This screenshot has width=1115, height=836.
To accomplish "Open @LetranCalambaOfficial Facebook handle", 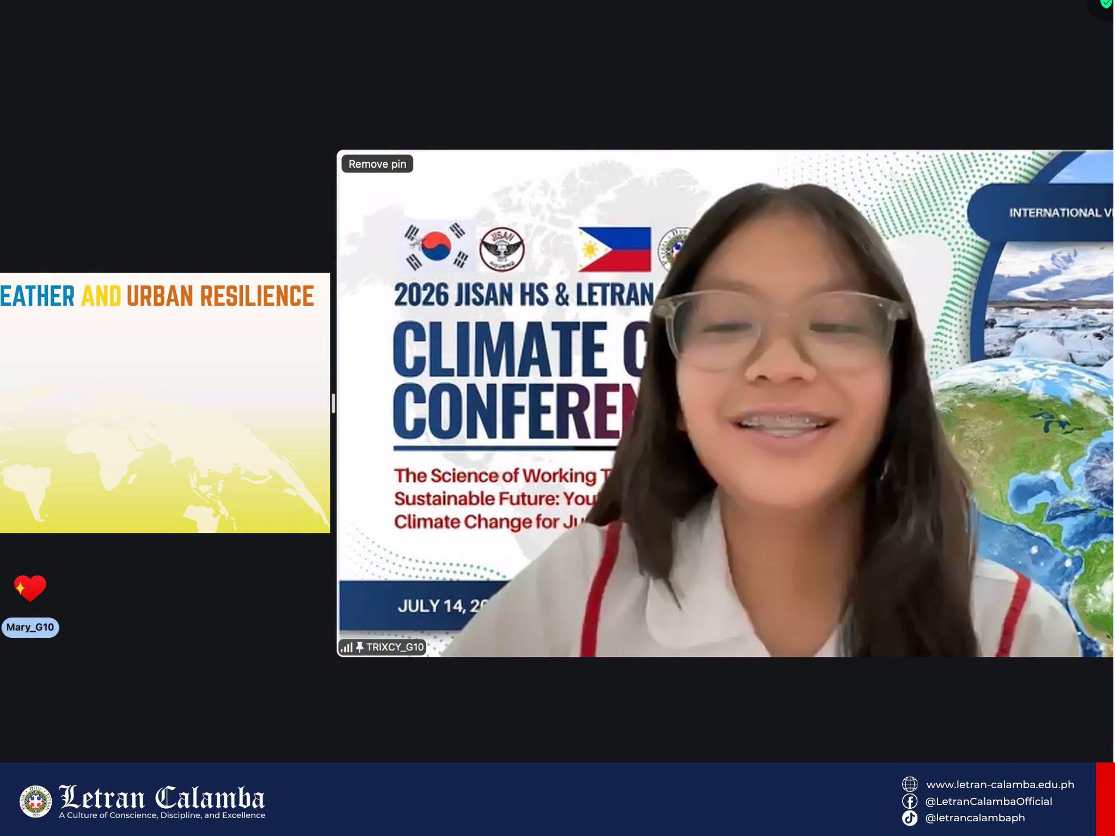I will coord(989,801).
